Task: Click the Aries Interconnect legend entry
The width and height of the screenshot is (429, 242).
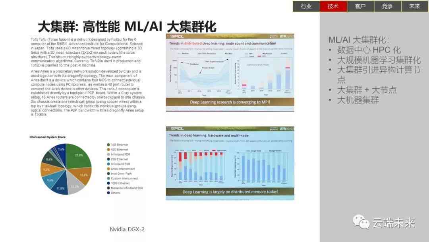Action: (x=121, y=169)
